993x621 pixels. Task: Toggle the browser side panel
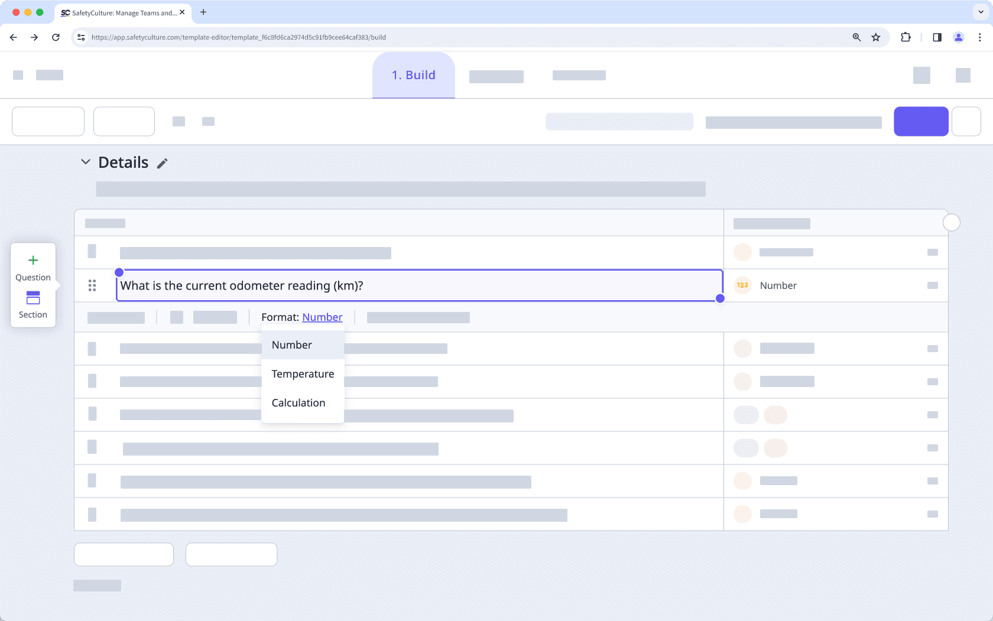tap(937, 37)
